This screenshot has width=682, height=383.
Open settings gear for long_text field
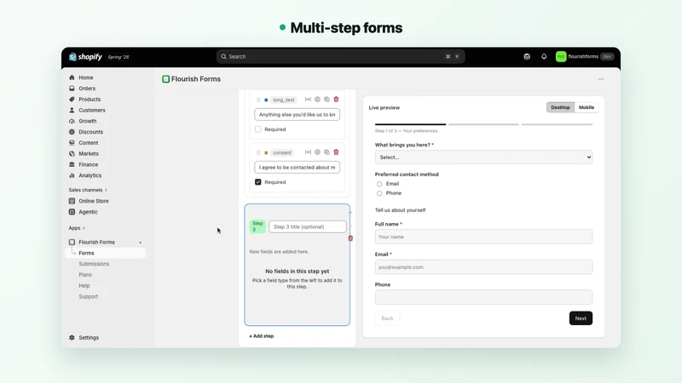coord(317,100)
